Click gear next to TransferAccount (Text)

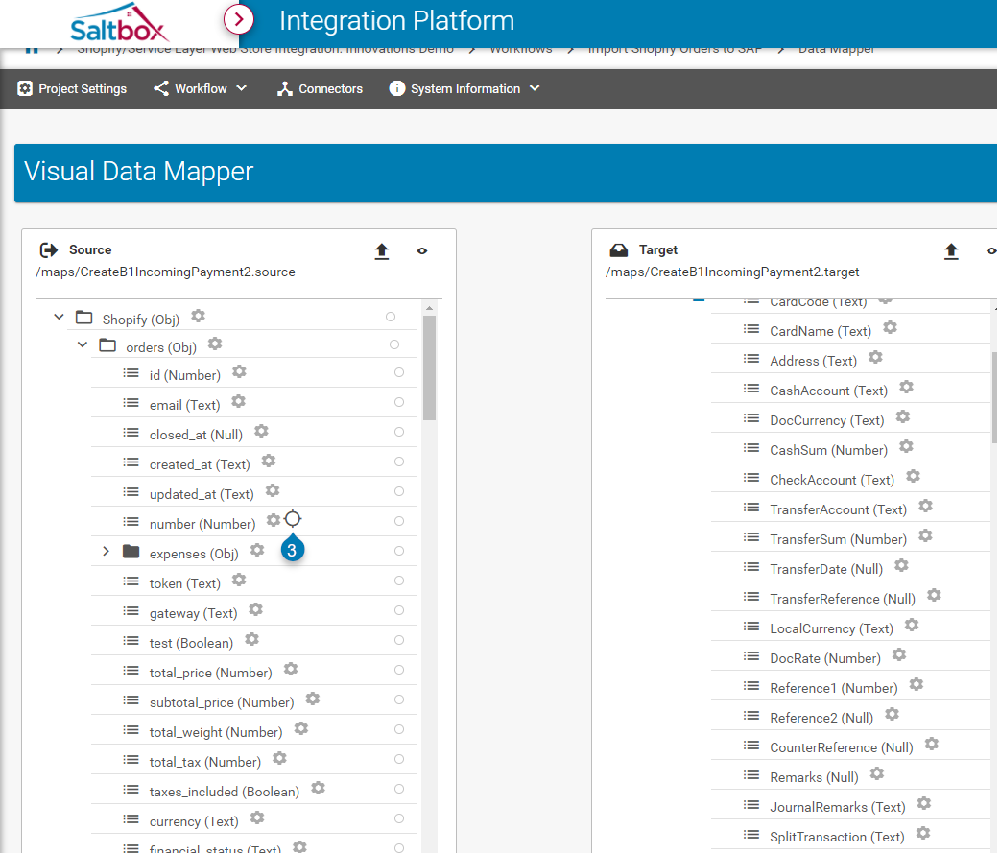tap(925, 507)
